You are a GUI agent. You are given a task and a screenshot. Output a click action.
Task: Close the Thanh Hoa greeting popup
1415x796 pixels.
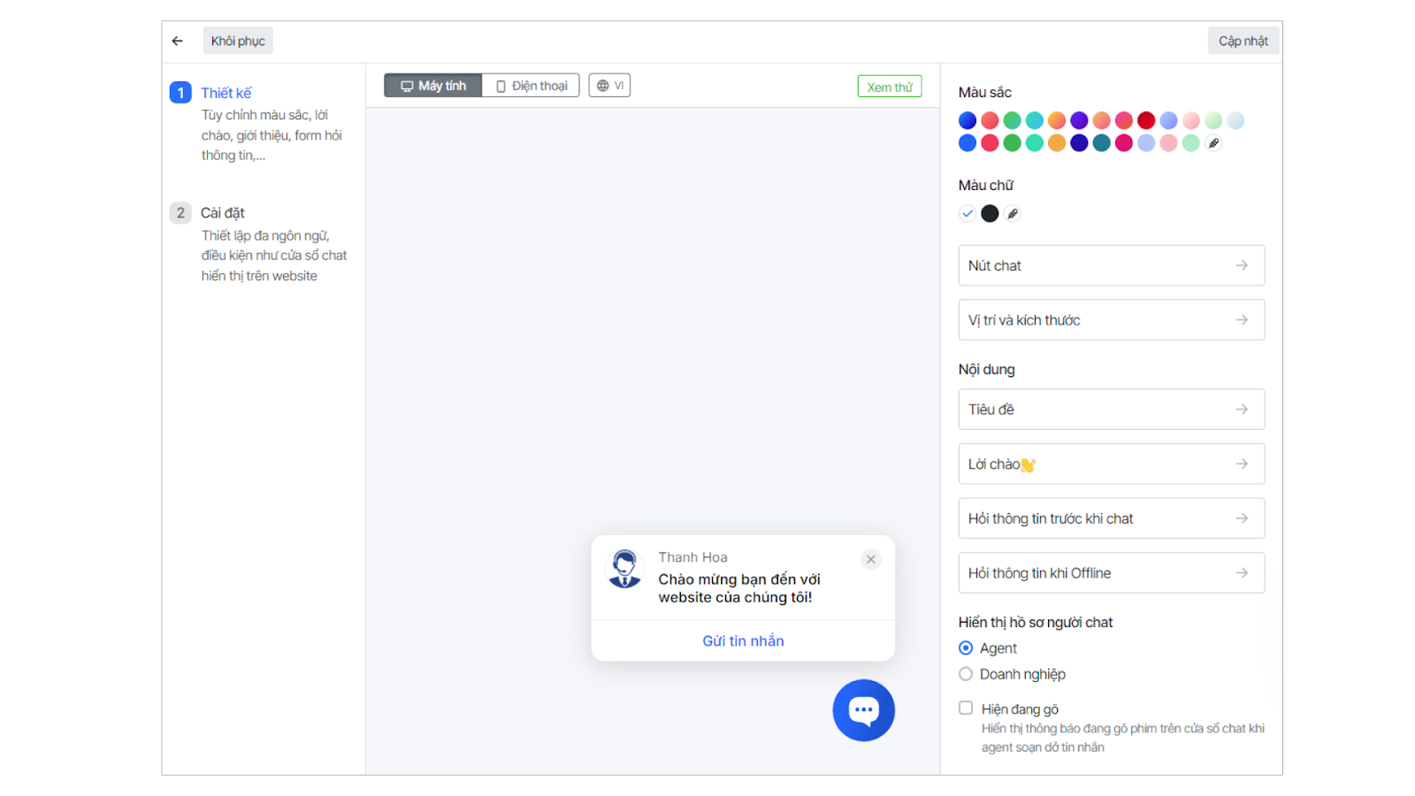tap(871, 559)
